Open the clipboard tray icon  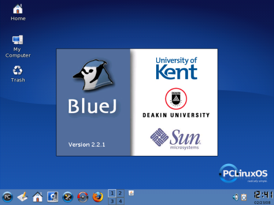pos(244,197)
